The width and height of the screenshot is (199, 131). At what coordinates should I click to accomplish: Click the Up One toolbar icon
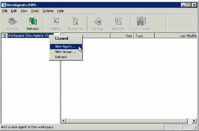point(12,24)
